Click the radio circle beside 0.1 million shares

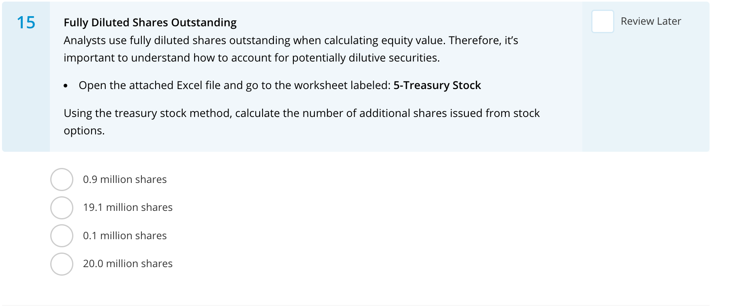point(62,236)
